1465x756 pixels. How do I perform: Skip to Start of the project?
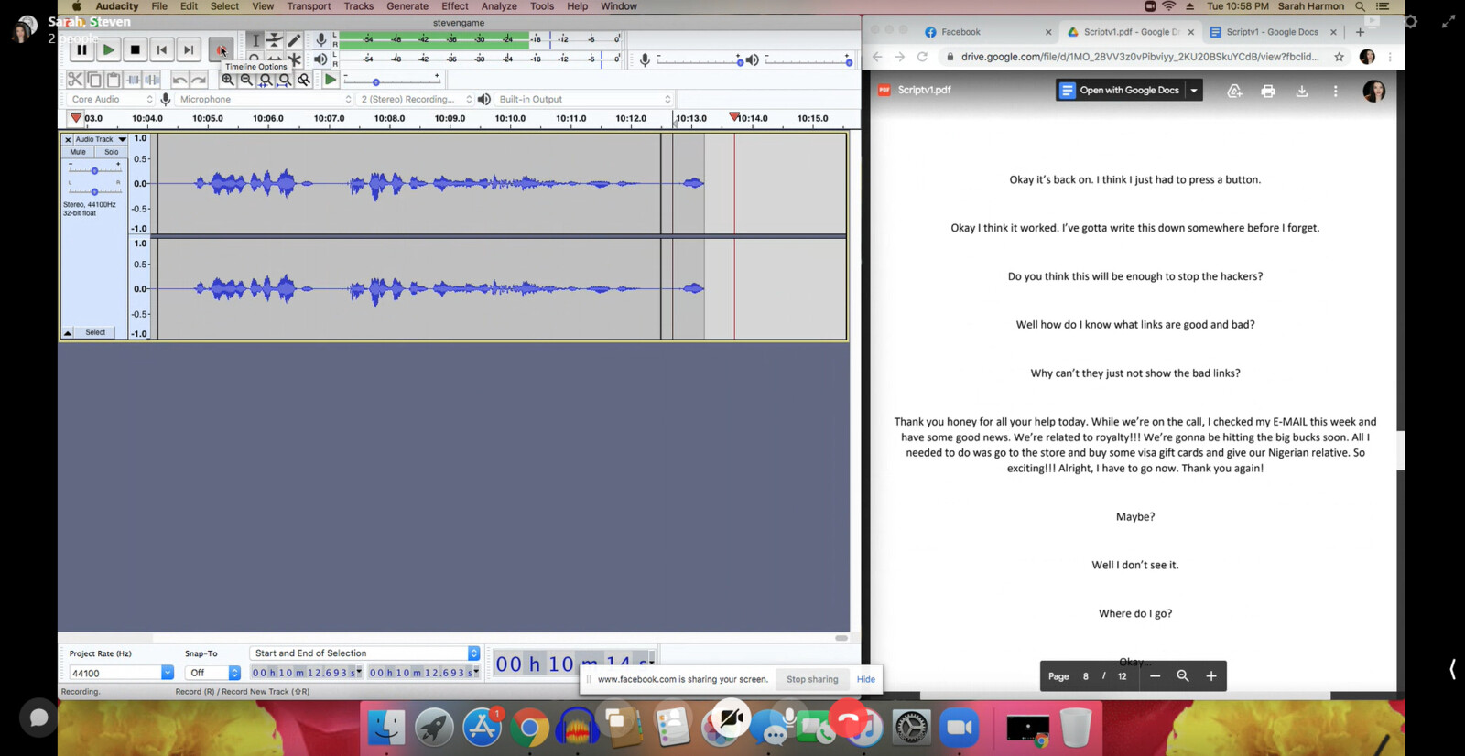161,49
